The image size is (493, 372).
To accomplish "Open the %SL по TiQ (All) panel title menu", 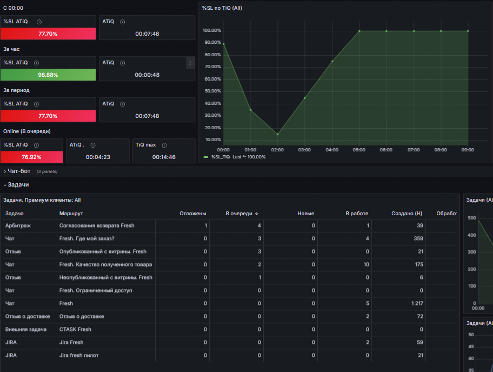I will point(222,8).
